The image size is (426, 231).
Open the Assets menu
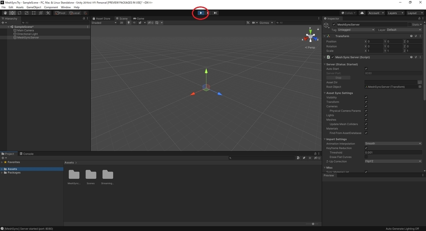click(20, 7)
